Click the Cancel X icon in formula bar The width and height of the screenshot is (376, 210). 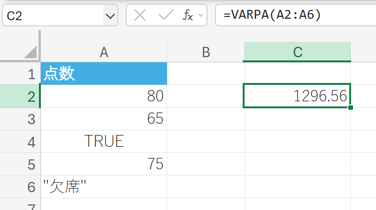tap(140, 16)
